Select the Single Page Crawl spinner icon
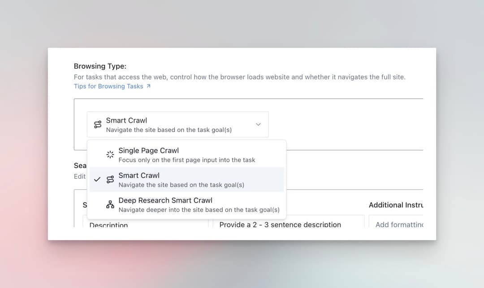 coord(110,154)
